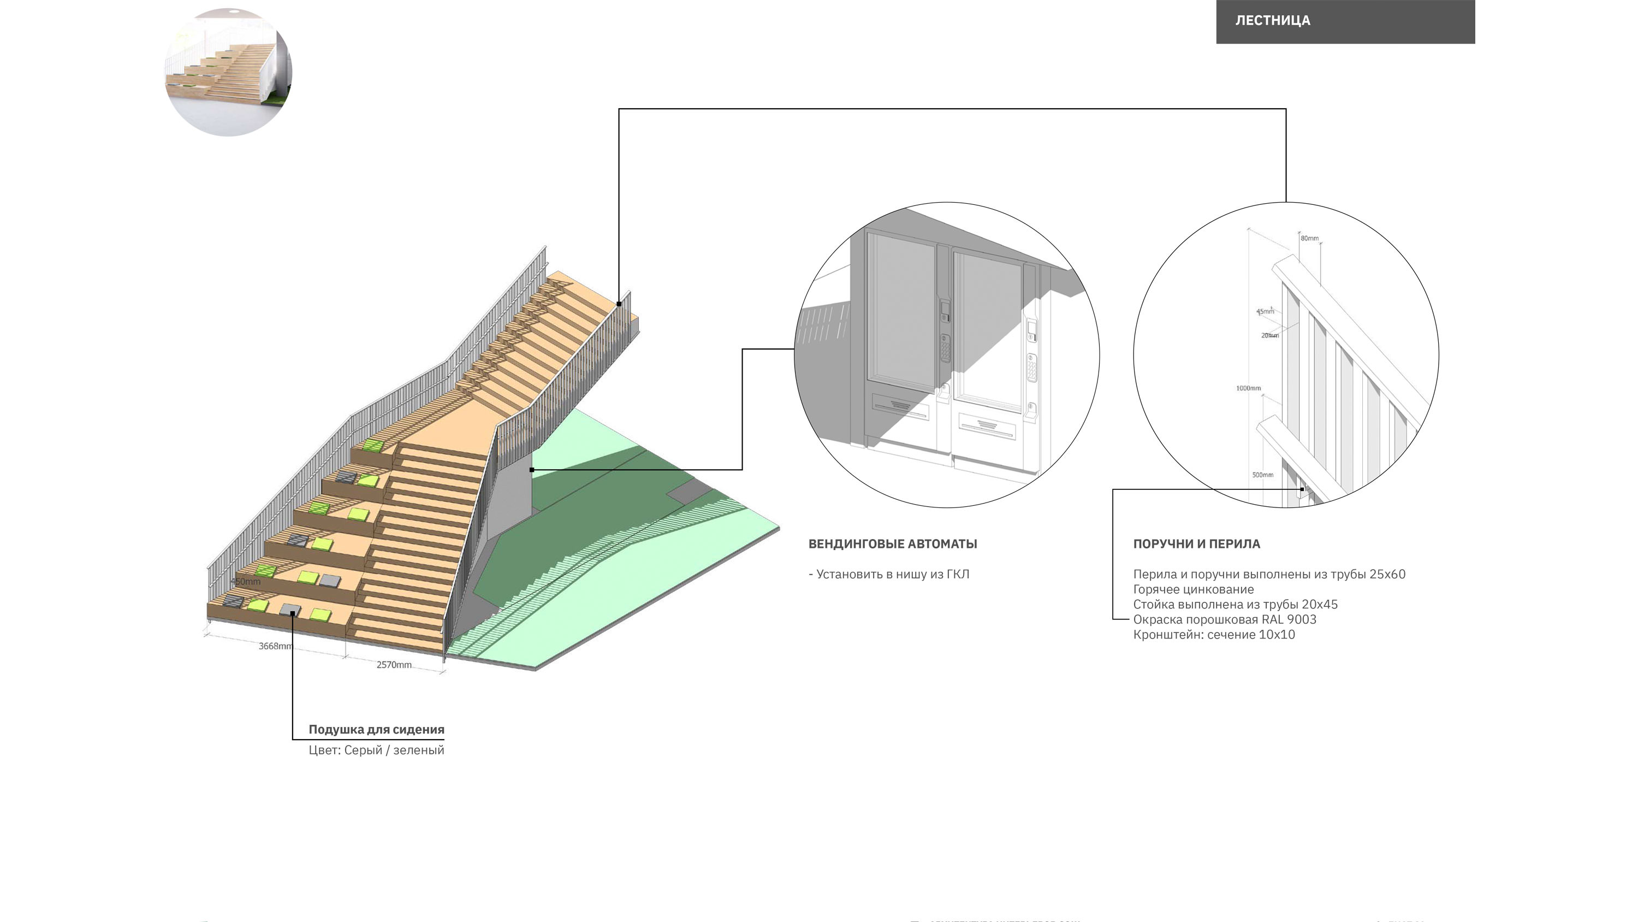Click the callout marker under the staircase niche
Screen dimensions: 1638x922
point(532,470)
